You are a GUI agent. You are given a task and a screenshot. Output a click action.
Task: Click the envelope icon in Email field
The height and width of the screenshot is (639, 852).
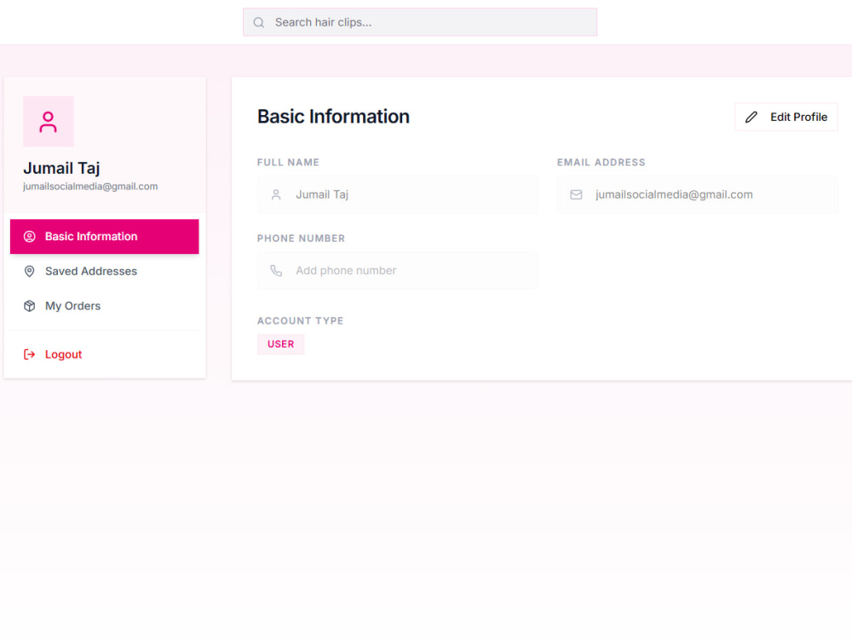coord(576,194)
